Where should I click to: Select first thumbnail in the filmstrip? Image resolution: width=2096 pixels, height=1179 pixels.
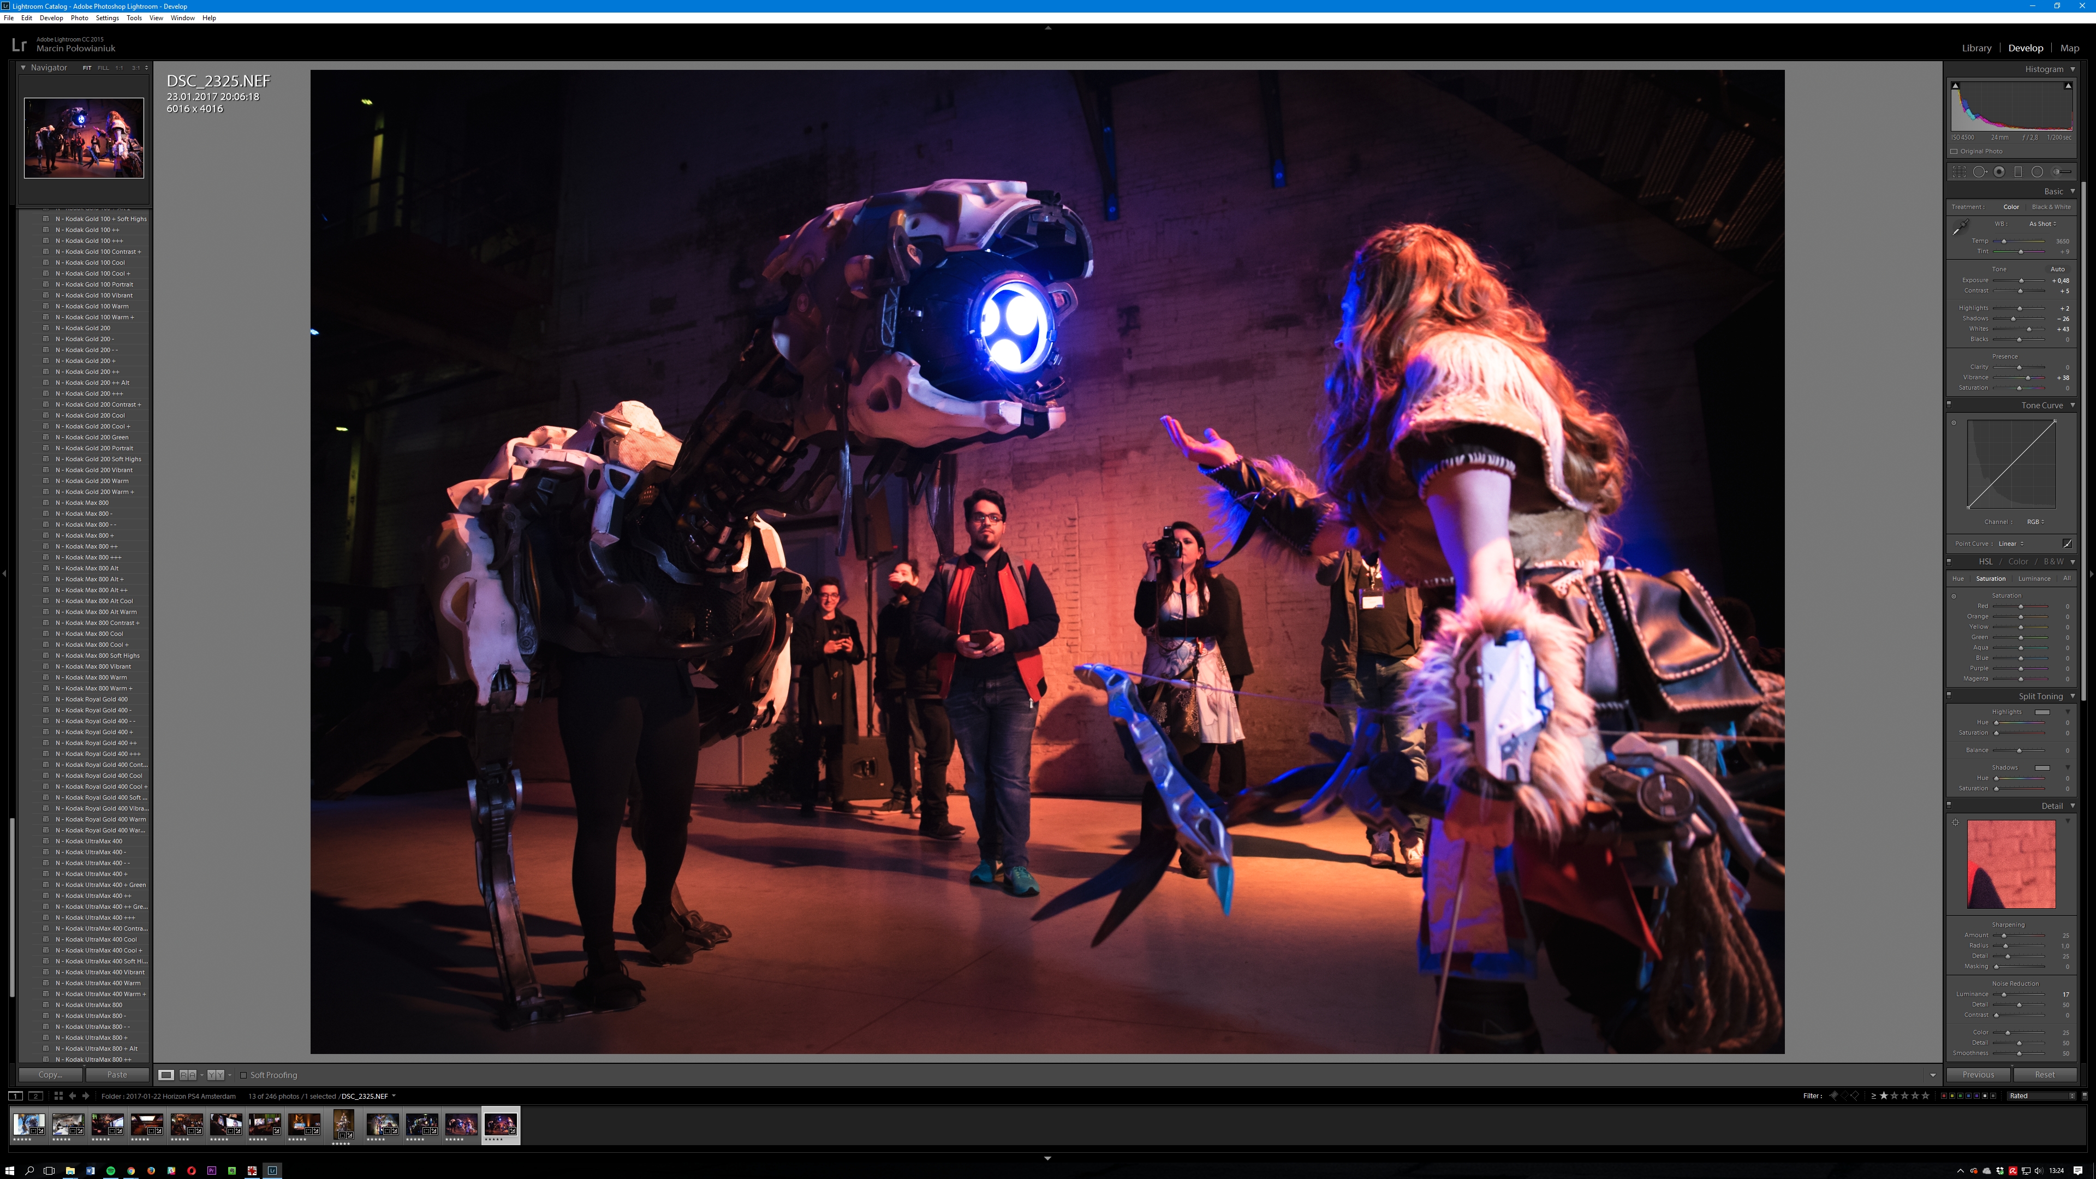pos(28,1124)
